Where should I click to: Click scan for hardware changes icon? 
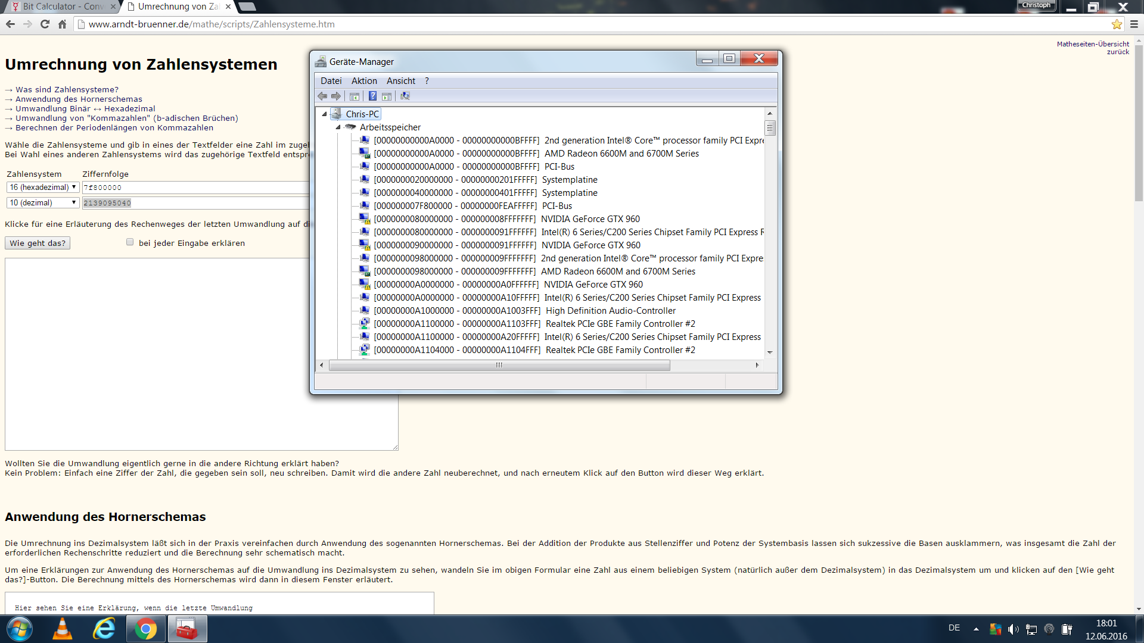[x=405, y=96]
